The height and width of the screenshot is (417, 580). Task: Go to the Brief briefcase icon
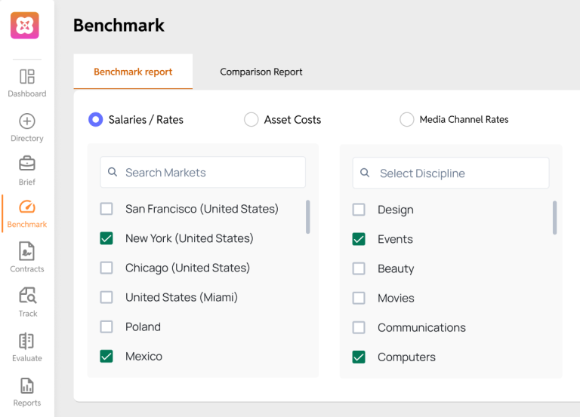(27, 163)
